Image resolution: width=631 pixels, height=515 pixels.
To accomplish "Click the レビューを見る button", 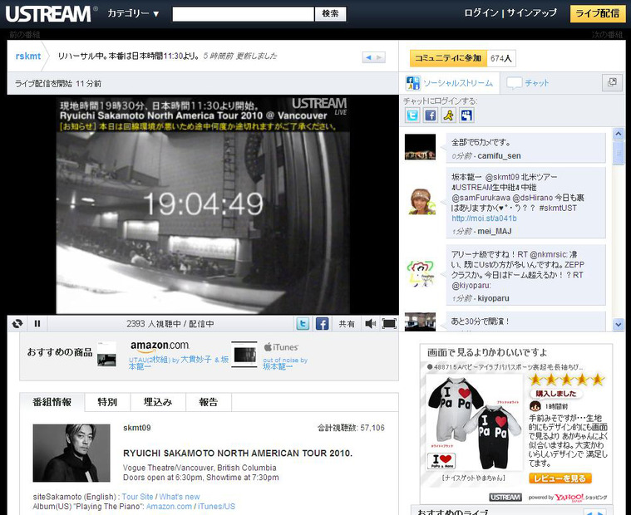I will pos(560,478).
